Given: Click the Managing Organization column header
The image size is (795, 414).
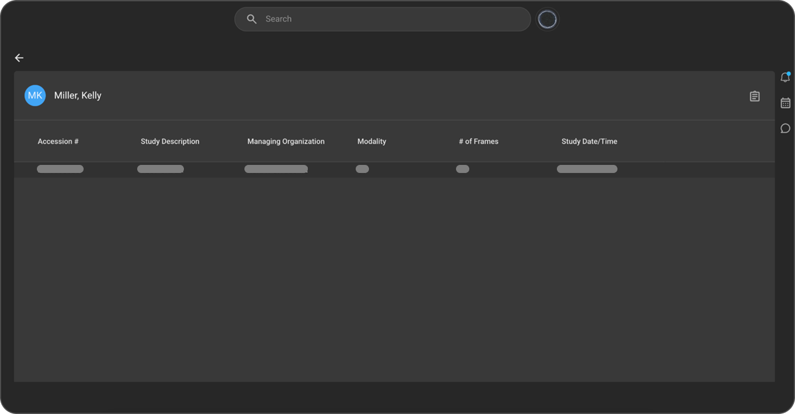Looking at the screenshot, I should coord(286,141).
